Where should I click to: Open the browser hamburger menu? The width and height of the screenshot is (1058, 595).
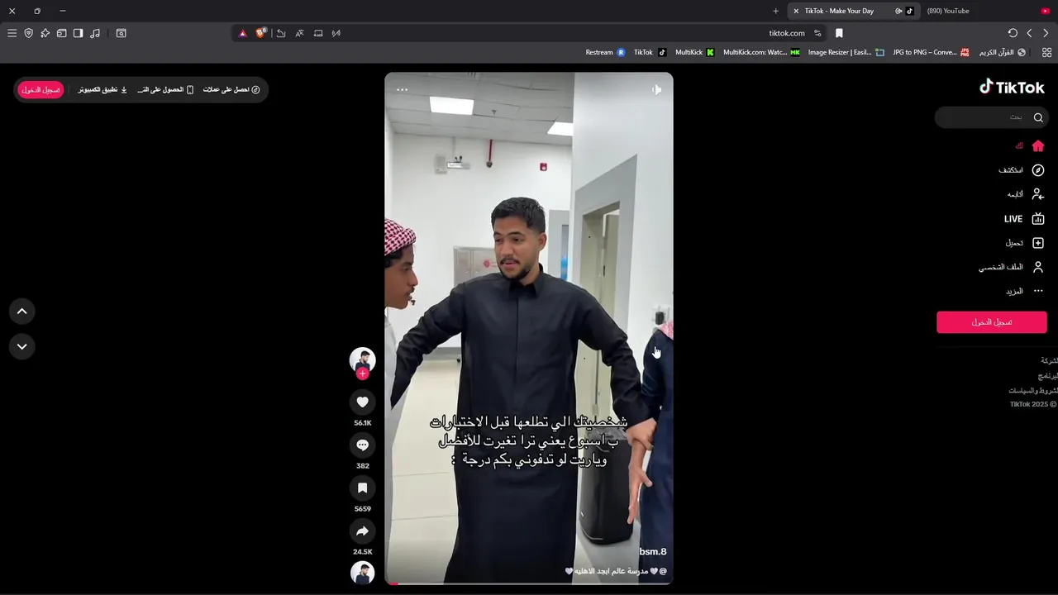tap(12, 33)
